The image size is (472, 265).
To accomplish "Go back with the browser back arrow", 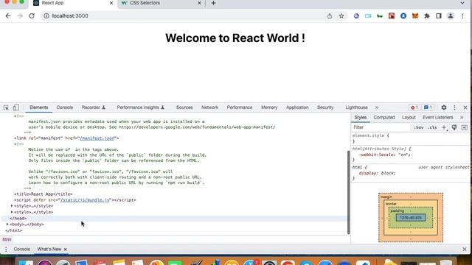I will click(x=8, y=16).
